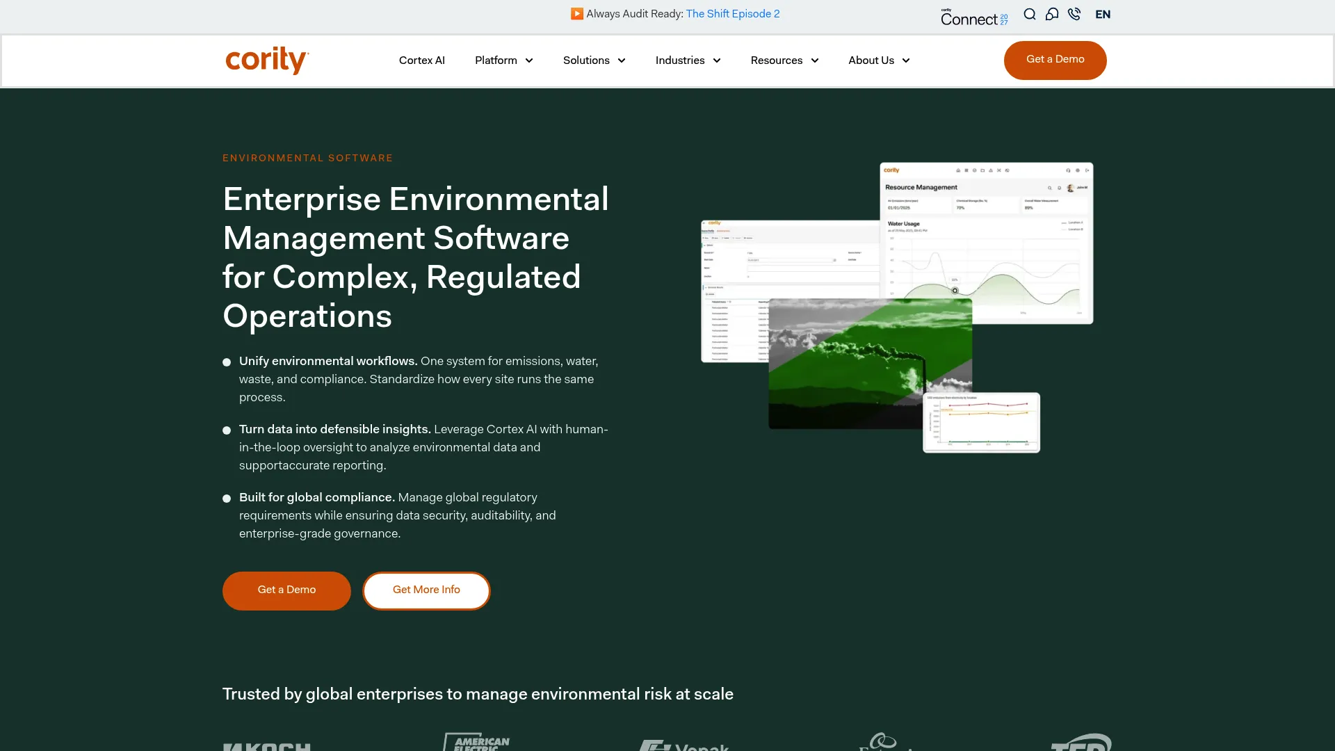The height and width of the screenshot is (751, 1335).
Task: Click 'Trusted by global enterprises' heading
Action: click(478, 694)
